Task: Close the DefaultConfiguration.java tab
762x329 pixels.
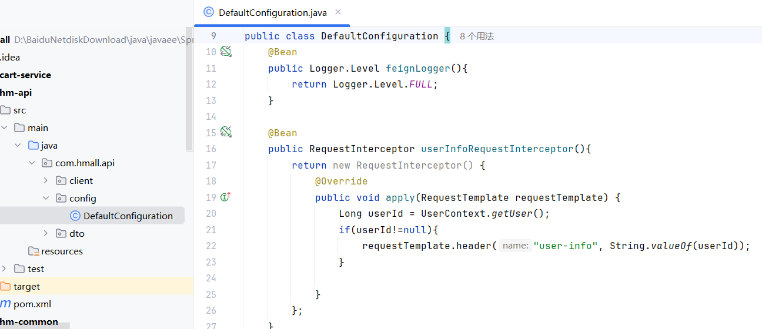Action: click(338, 12)
